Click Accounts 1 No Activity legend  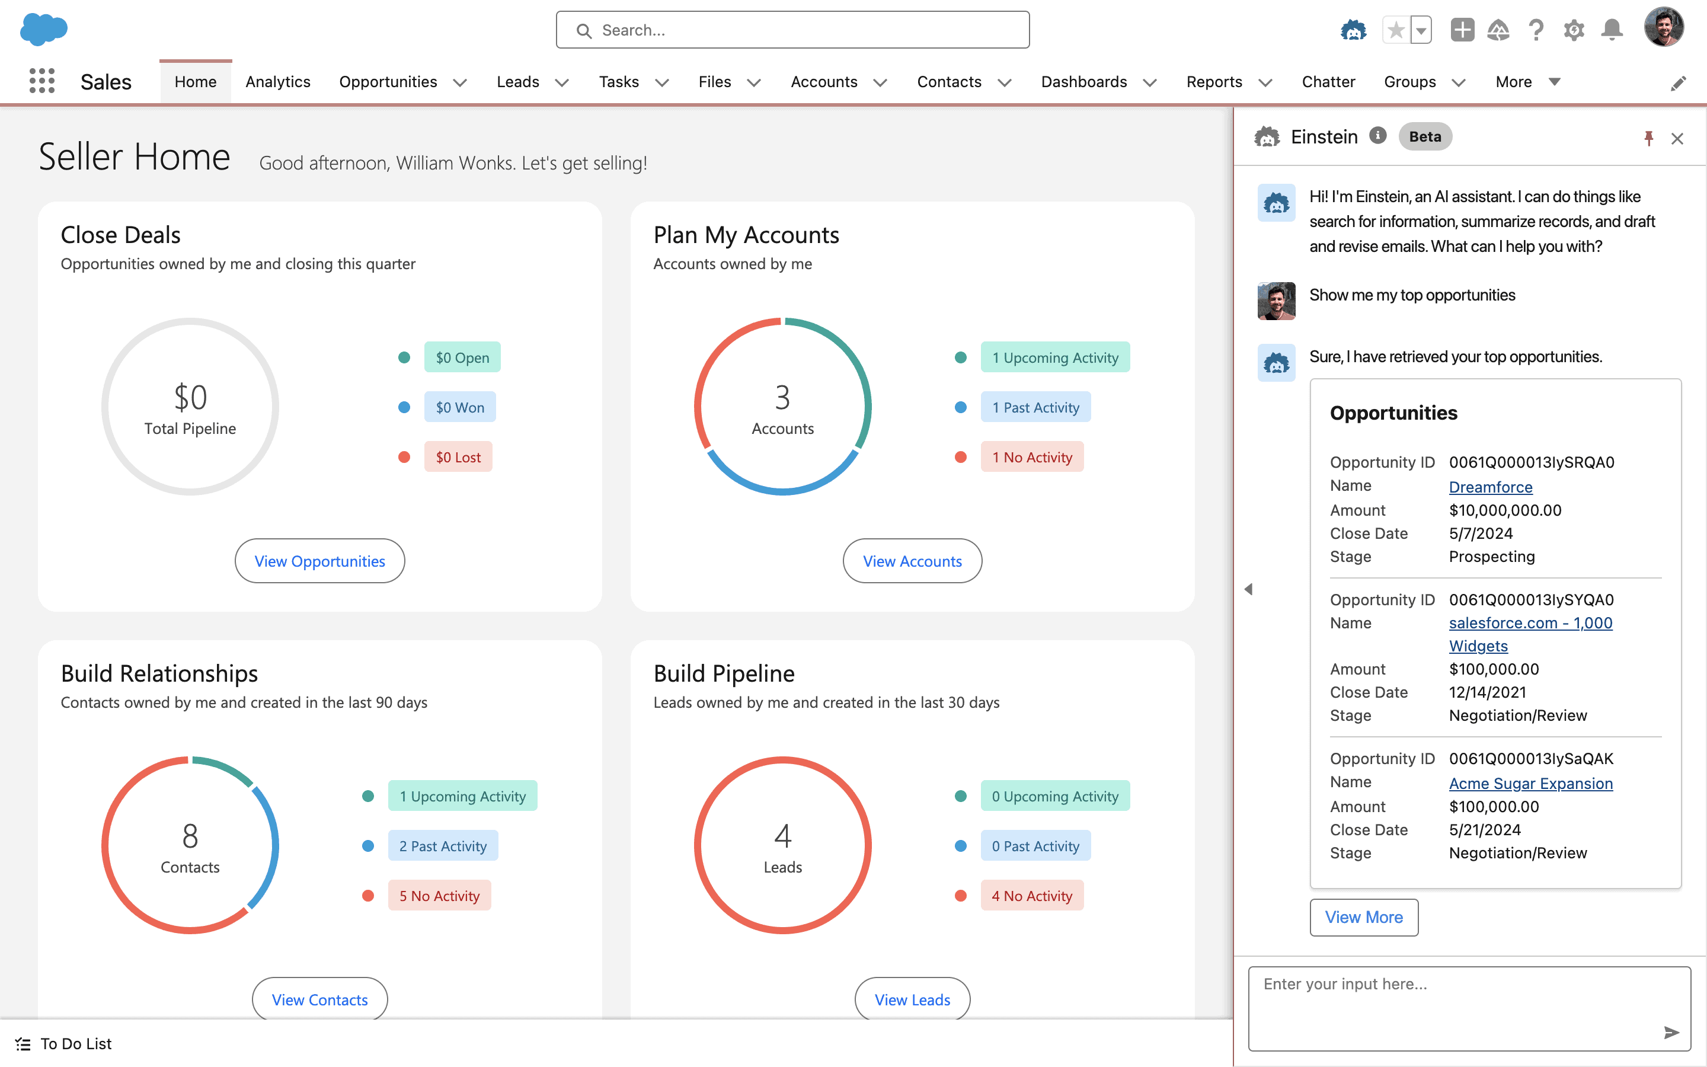[1032, 457]
